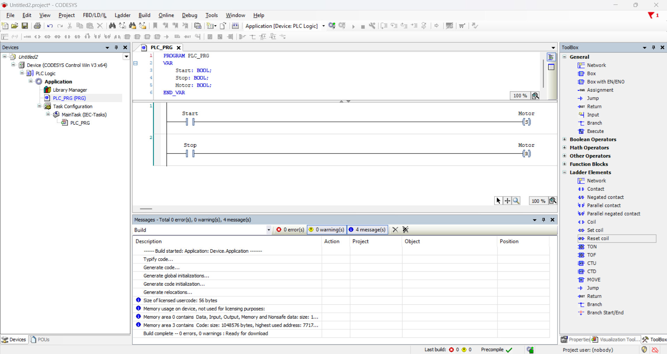Click the declaration editor vertical scrollbar
667x354 pixels.
click(543, 73)
